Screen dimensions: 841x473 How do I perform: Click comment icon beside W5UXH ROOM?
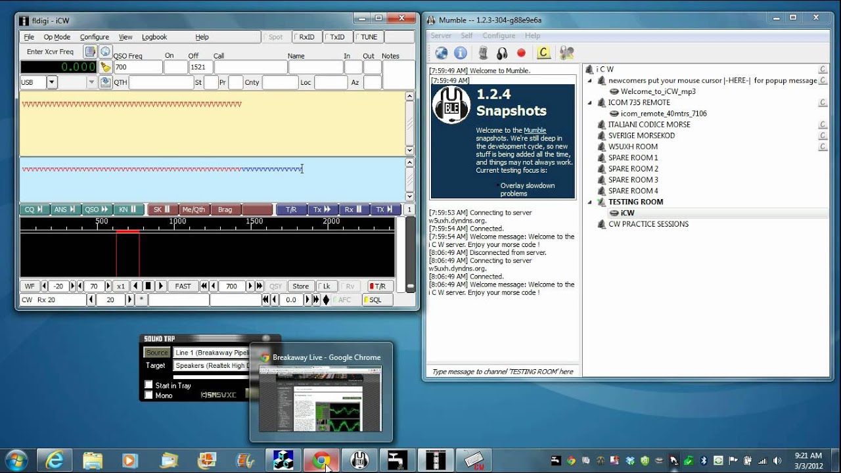tap(823, 146)
